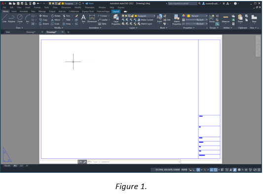Image resolution: width=263 pixels, height=194 pixels.
Task: Toggle object snap tracking in status bar
Action: (x=212, y=170)
